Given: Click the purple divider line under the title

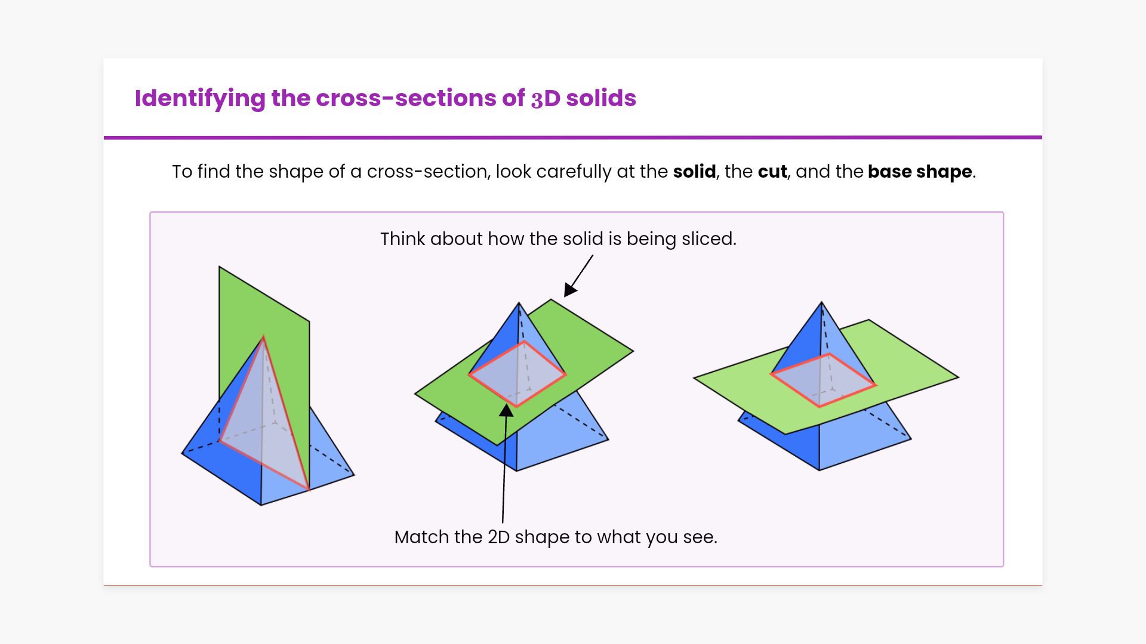Looking at the screenshot, I should point(573,138).
